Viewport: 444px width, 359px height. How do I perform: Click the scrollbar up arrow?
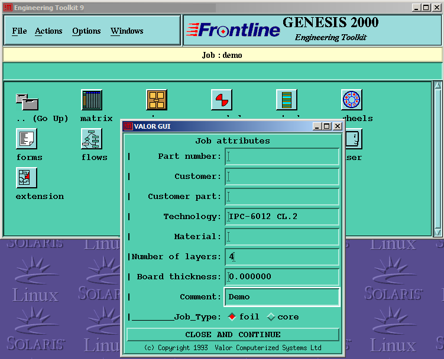pyautogui.click(x=437, y=85)
